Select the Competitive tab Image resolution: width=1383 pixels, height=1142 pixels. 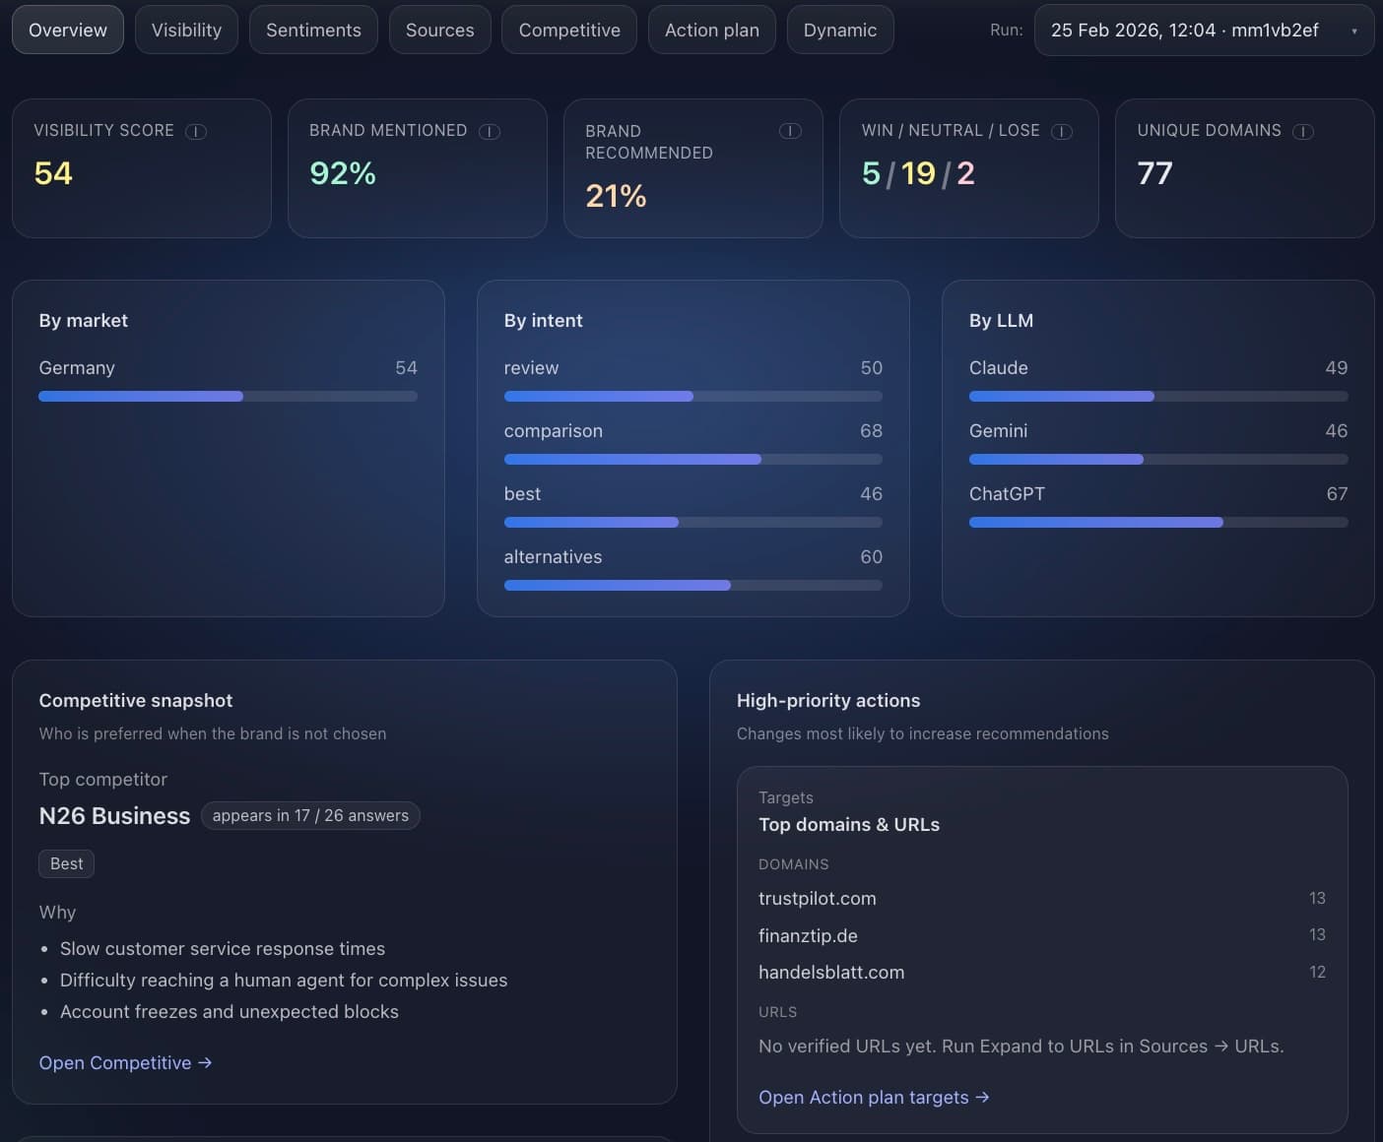point(569,31)
